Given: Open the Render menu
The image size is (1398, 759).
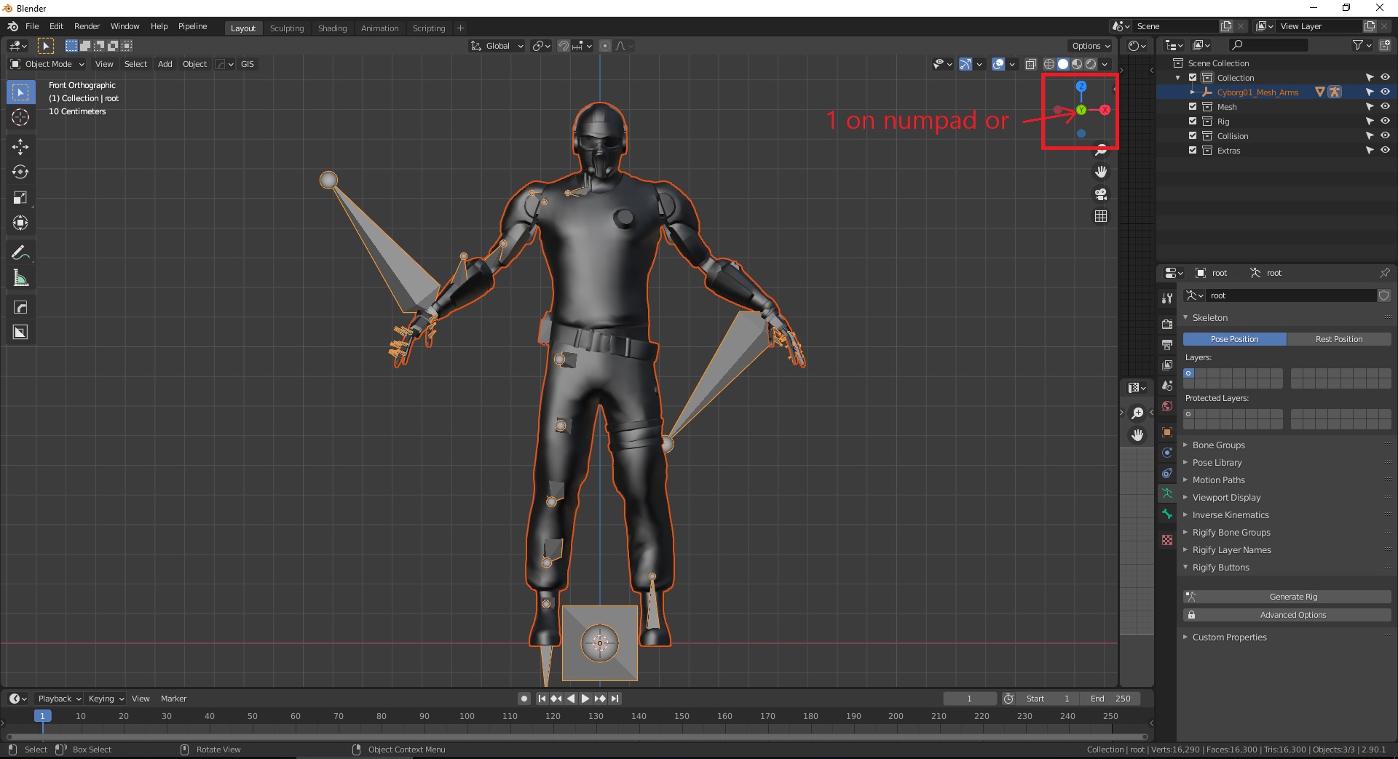Looking at the screenshot, I should [x=87, y=26].
